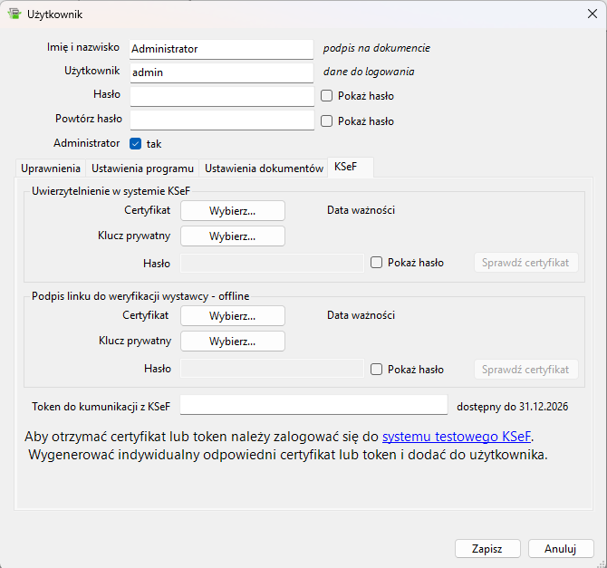Open the Ustawienia programu tab
This screenshot has width=607, height=568.
point(142,168)
